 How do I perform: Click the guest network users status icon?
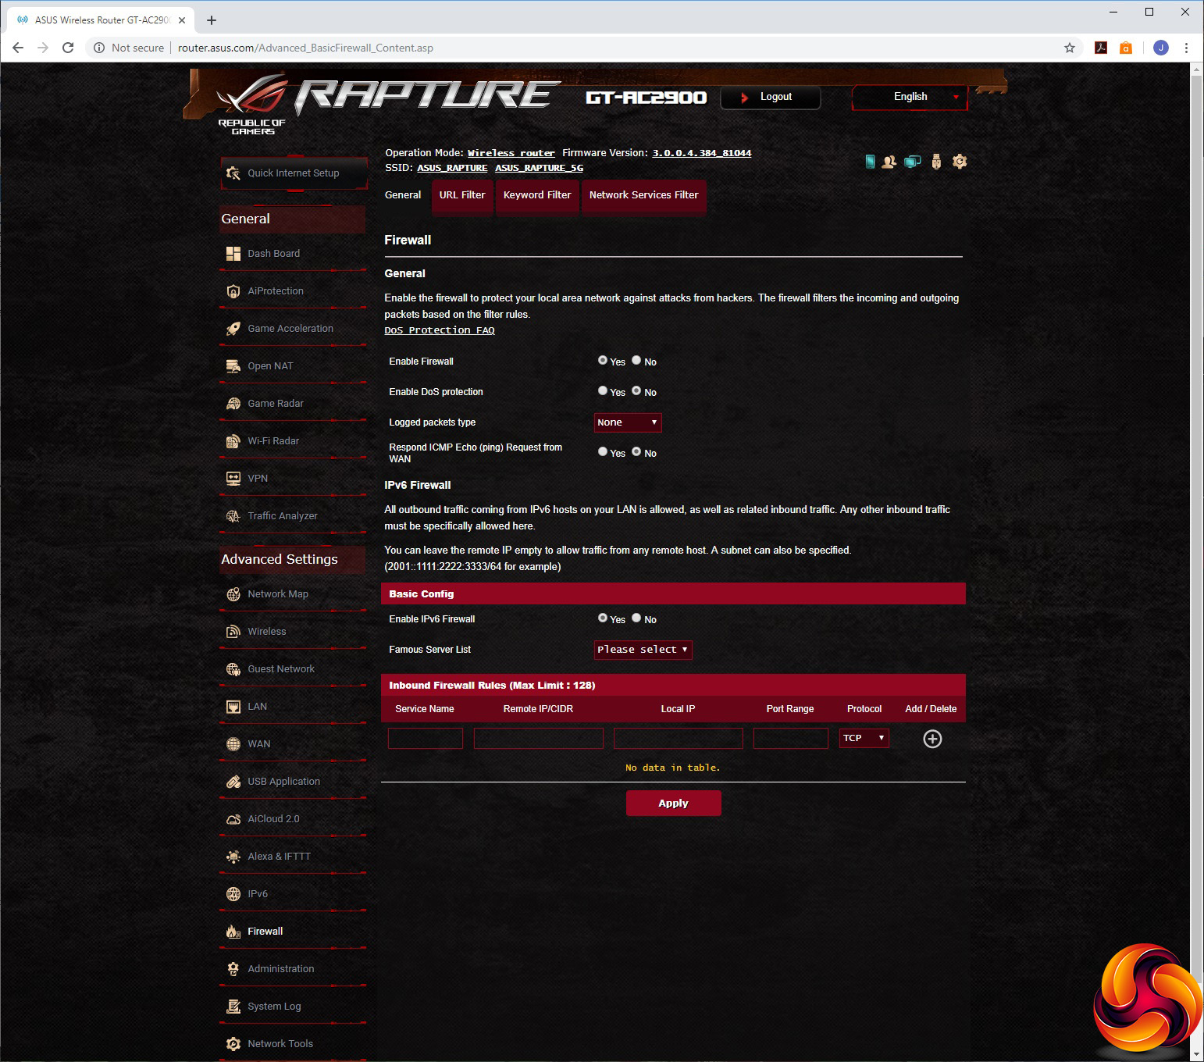click(x=889, y=162)
